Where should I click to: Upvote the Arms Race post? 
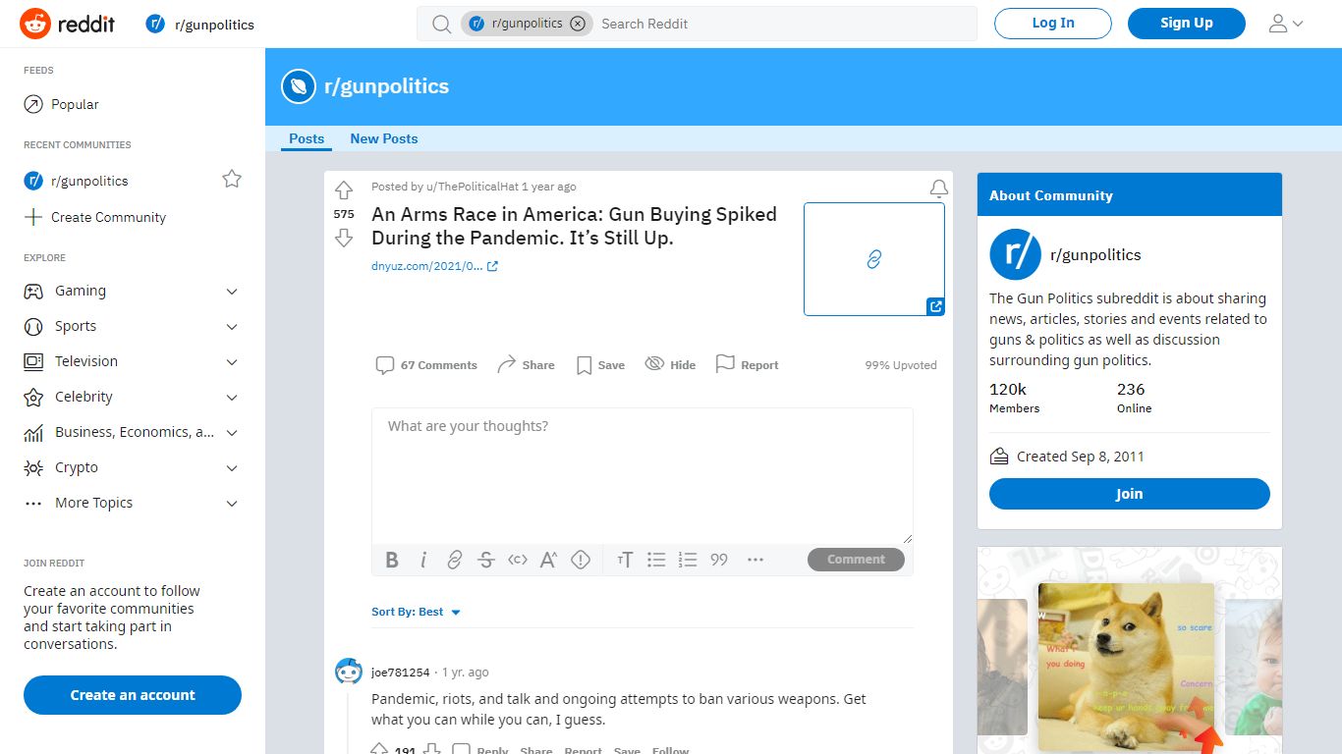click(x=344, y=190)
